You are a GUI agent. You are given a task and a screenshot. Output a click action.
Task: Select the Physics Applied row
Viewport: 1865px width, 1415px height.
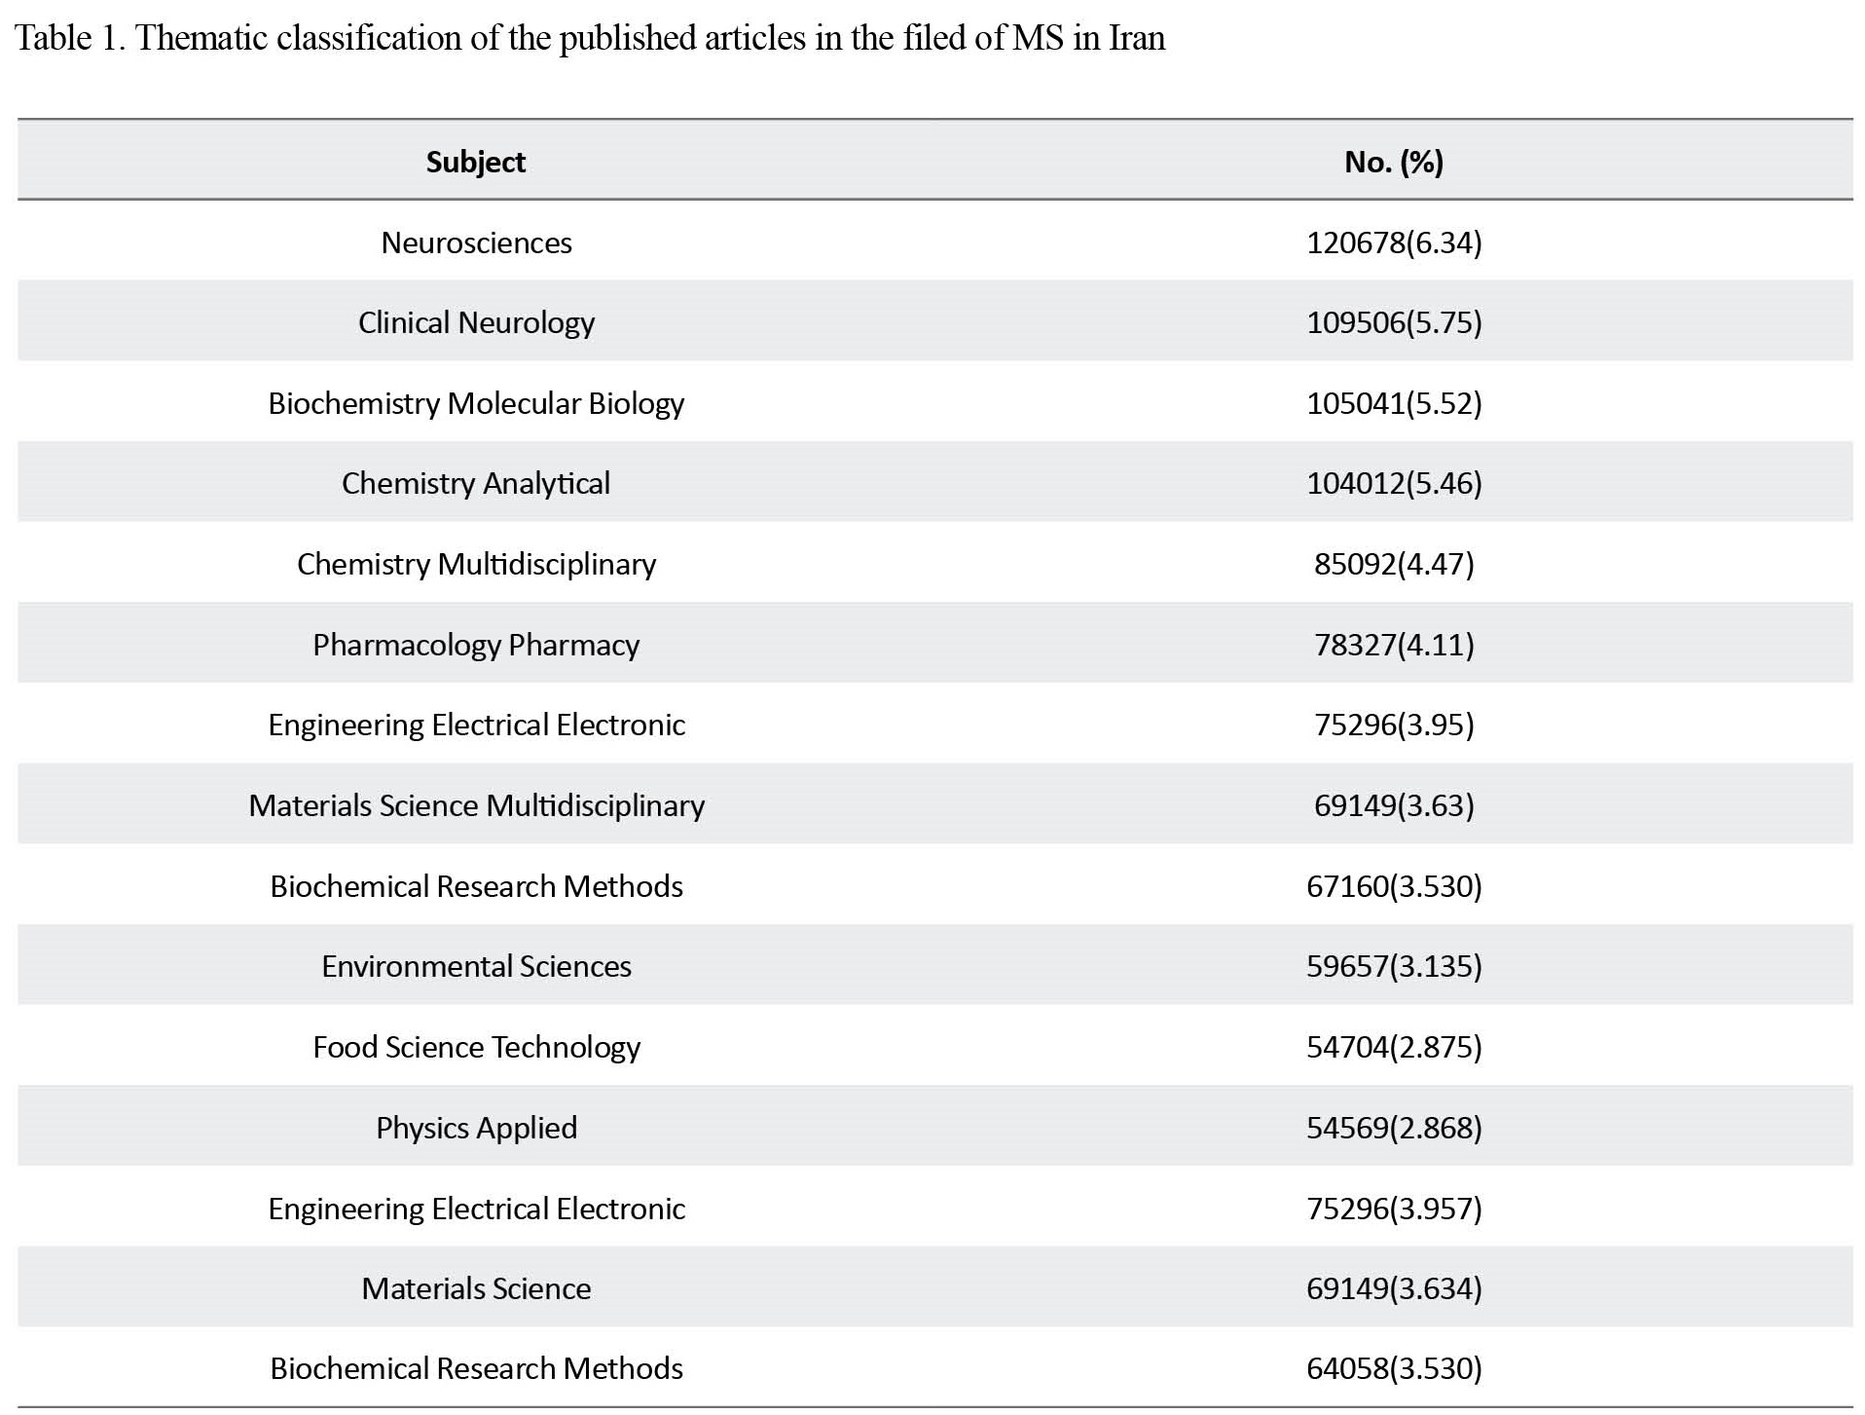(x=934, y=1128)
